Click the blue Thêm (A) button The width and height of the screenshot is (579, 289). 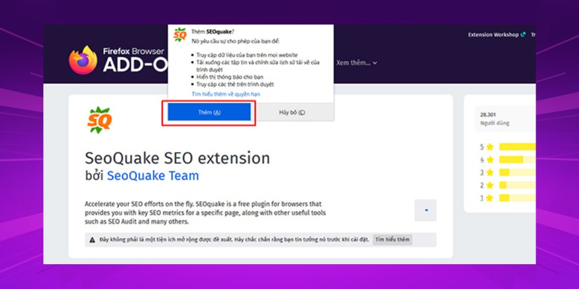pyautogui.click(x=209, y=112)
